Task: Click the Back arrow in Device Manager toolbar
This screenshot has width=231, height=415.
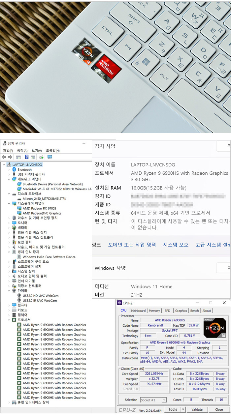Action: pos(4,157)
